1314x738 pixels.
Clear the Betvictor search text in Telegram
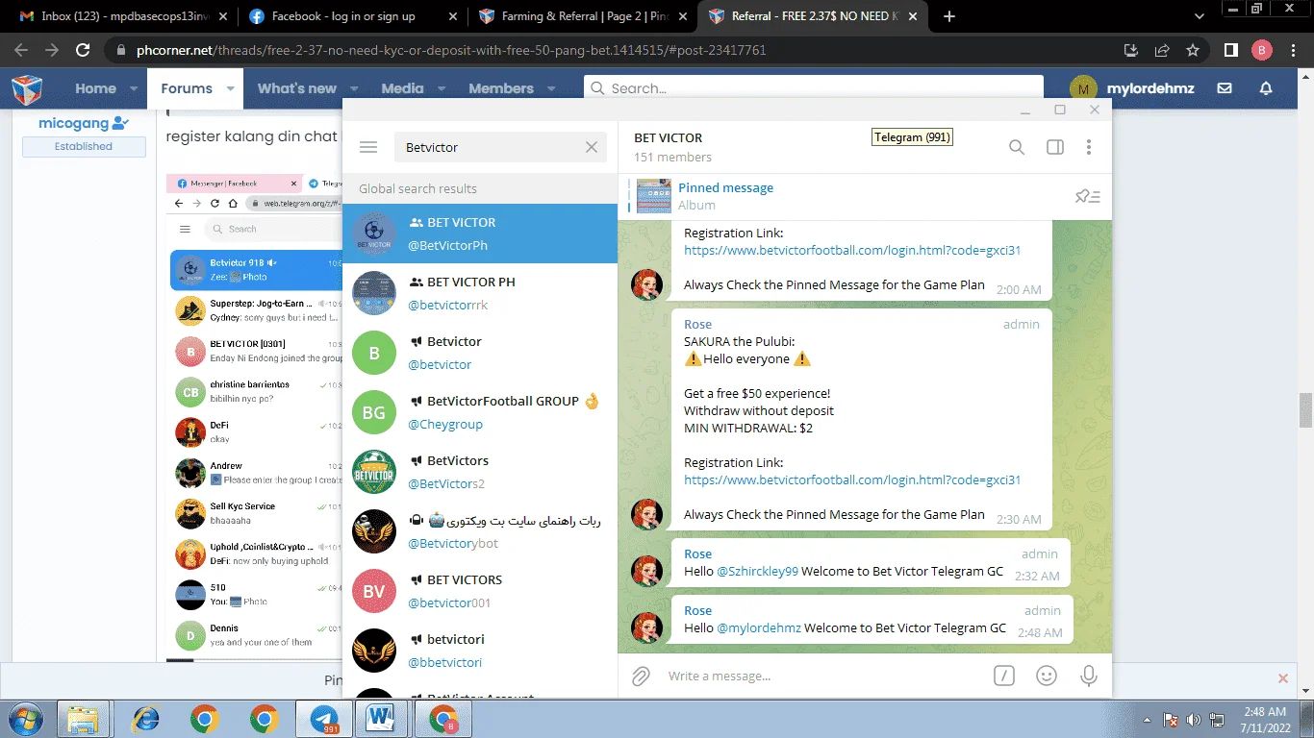pos(592,147)
